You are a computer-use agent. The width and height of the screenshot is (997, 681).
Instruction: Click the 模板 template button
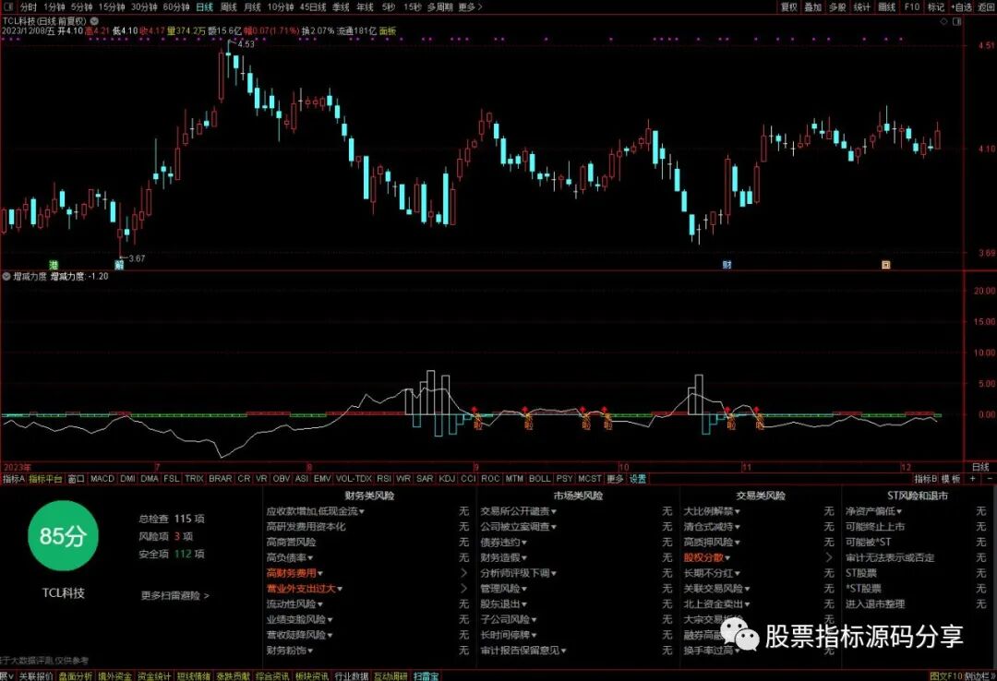point(951,479)
